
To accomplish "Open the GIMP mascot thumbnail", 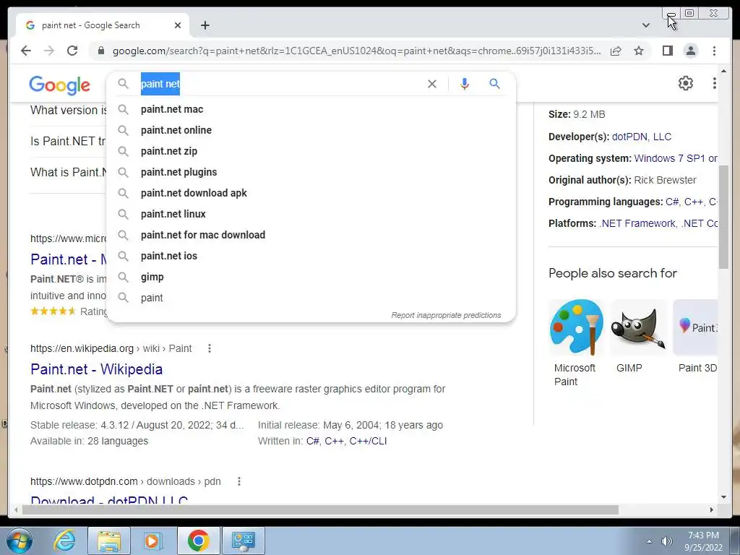I will [x=639, y=327].
